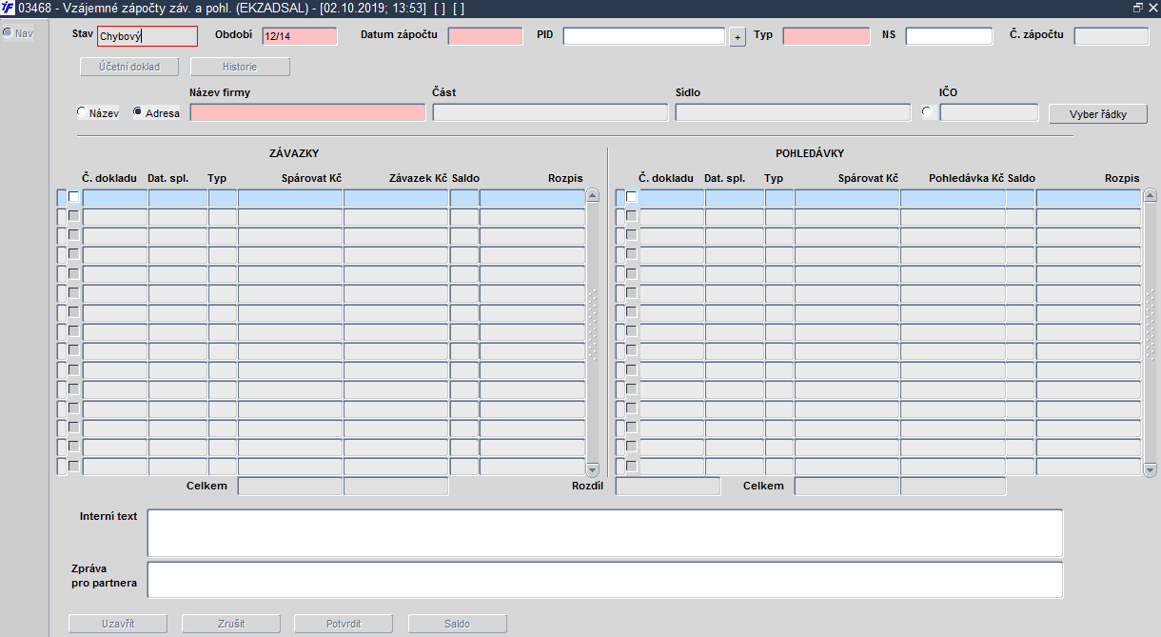Click first row Rozpis cell in ZÁVAZKY
This screenshot has width=1161, height=637.
click(532, 198)
